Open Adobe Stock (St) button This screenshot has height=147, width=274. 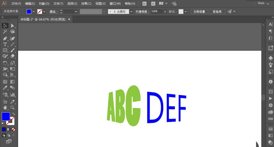[x=153, y=4]
